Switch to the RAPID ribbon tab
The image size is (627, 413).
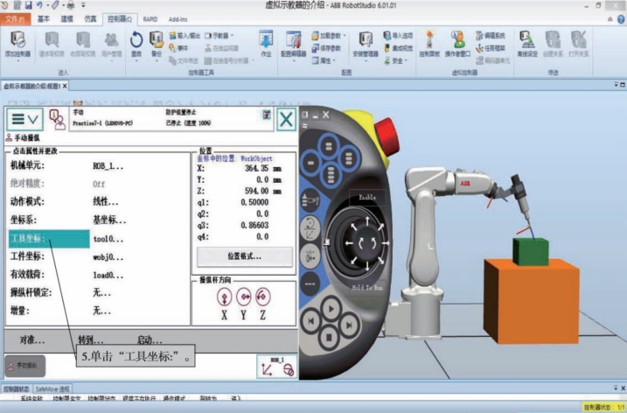click(150, 19)
